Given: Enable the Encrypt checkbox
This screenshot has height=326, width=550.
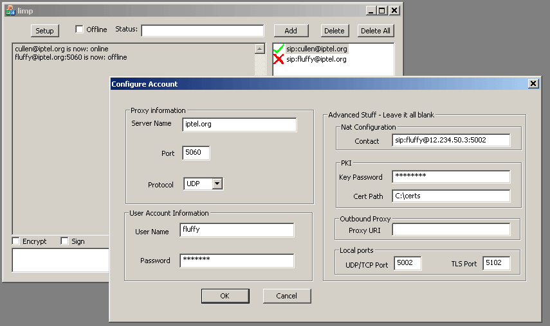Looking at the screenshot, I should point(16,241).
